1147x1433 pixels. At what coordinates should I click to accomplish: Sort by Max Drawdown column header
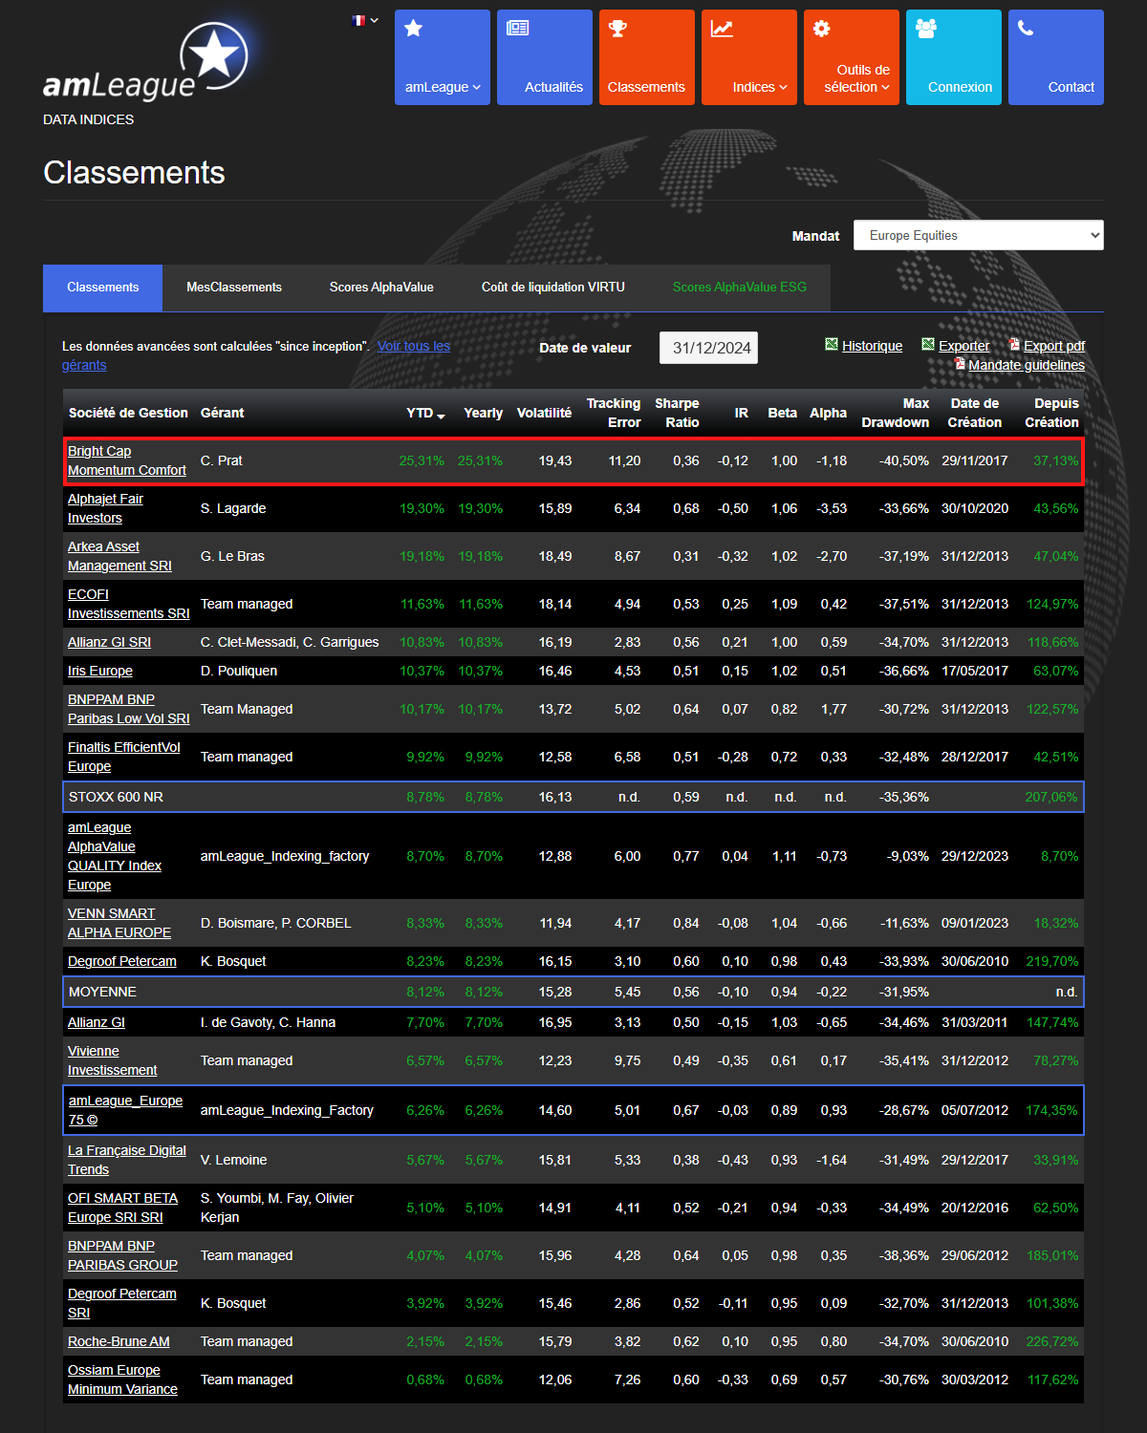896,413
